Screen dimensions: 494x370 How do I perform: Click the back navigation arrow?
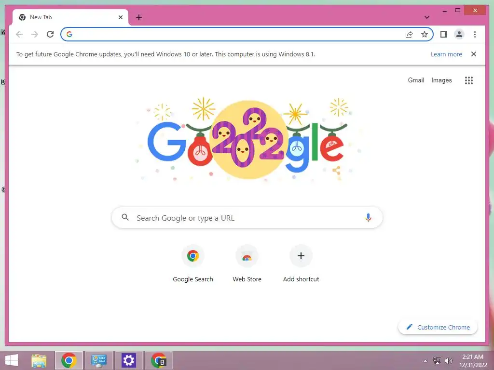tap(19, 34)
